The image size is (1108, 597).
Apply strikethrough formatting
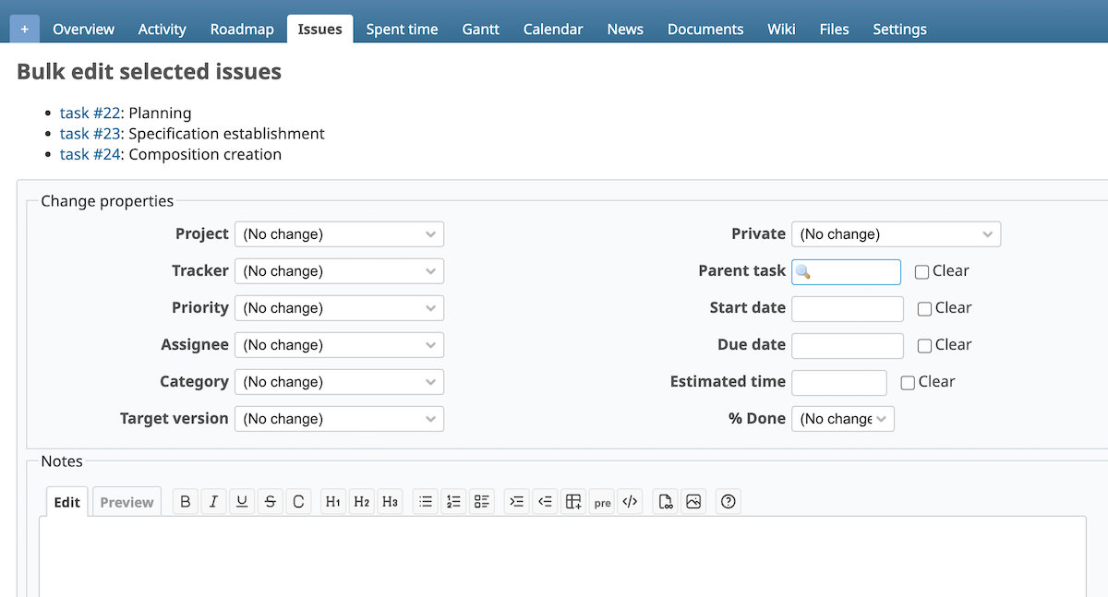(x=270, y=501)
